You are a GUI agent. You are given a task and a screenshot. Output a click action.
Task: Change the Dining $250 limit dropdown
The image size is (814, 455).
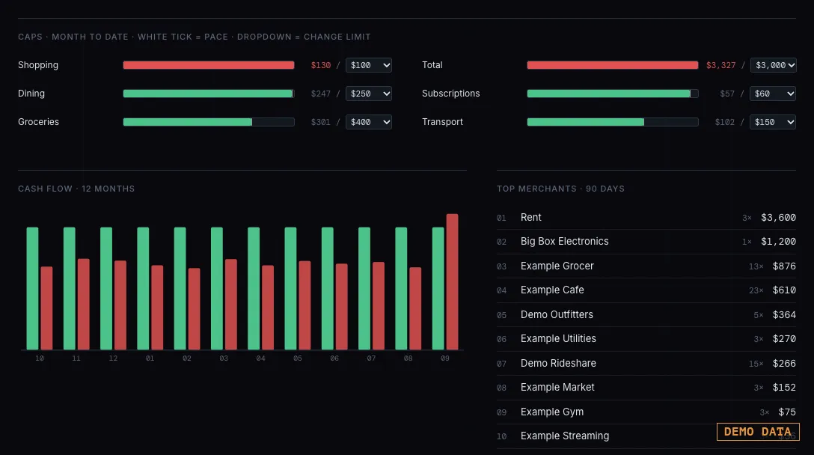point(369,94)
